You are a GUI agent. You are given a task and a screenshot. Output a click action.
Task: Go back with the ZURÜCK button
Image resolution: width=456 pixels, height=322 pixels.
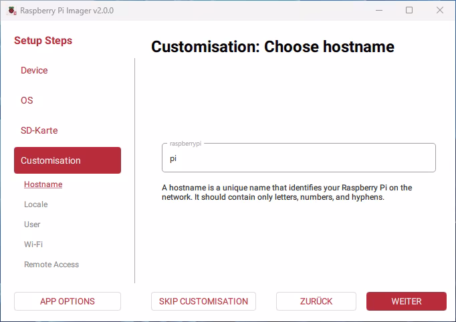pos(316,301)
